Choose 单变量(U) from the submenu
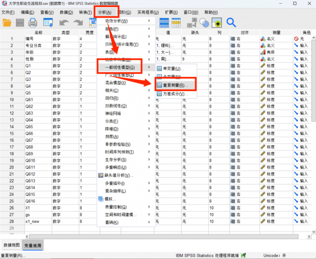The width and height of the screenshot is (316, 259). (x=173, y=69)
